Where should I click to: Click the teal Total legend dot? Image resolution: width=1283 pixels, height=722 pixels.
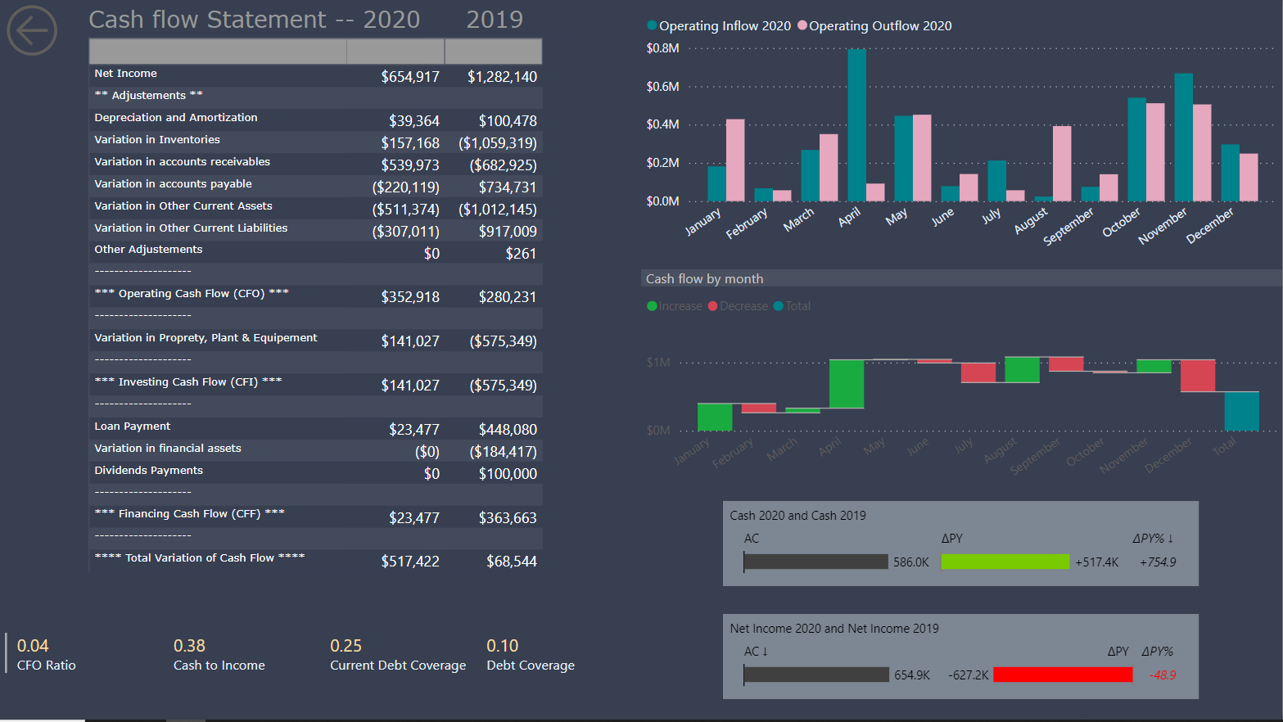point(779,306)
